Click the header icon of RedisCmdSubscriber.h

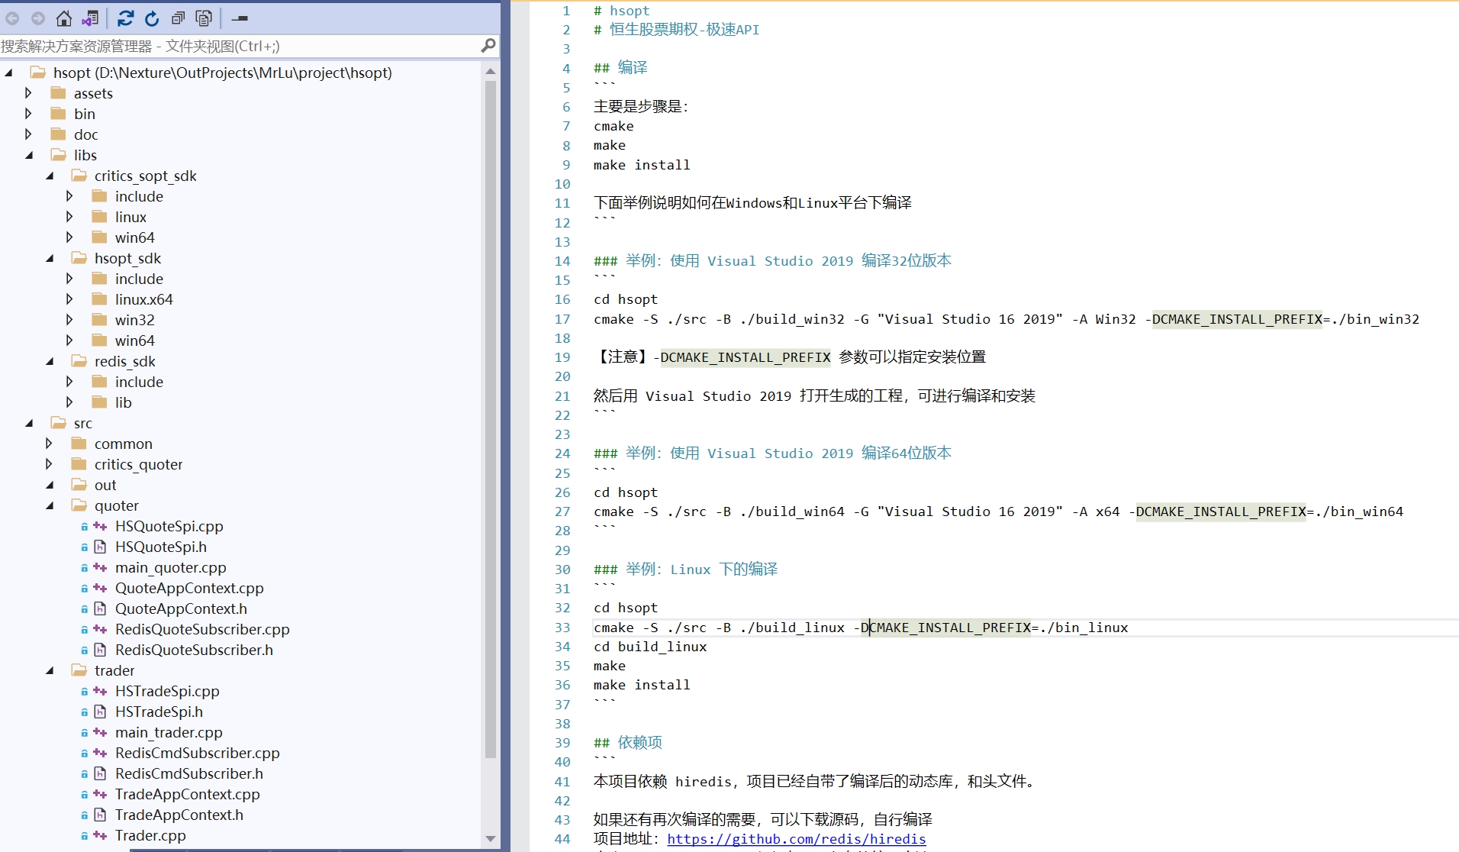pos(100,773)
